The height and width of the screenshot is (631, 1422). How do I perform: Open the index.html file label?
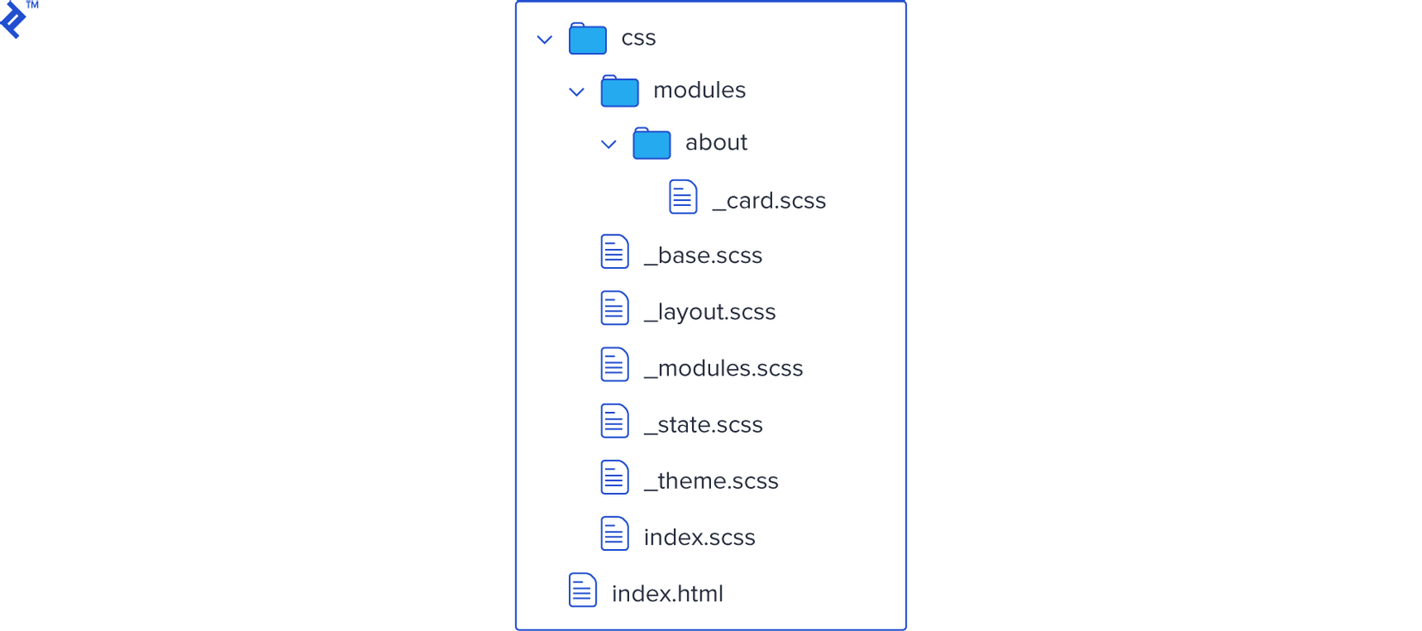667,593
